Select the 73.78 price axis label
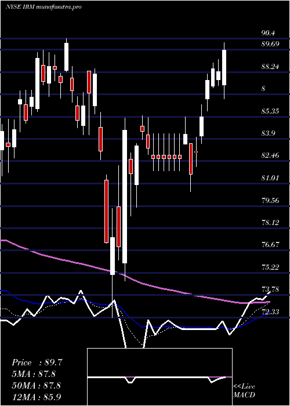The width and height of the screenshot is (290, 406). 270,289
